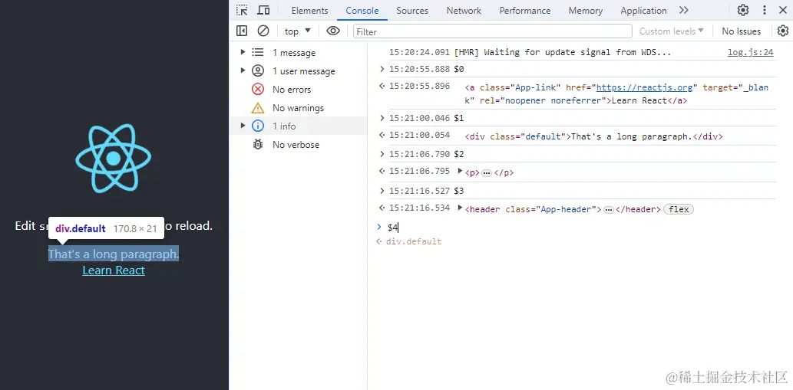Switch to the Network tab

tap(464, 11)
